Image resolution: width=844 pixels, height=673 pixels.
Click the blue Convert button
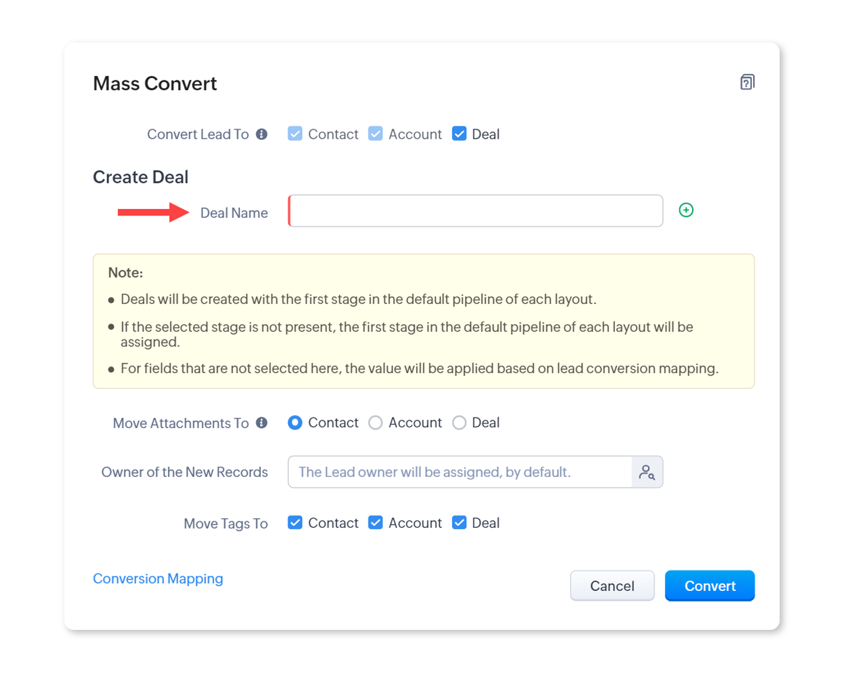(709, 586)
